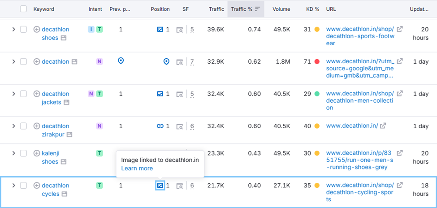This screenshot has height=208, width=437.
Task: Click traffic value 21.7K
Action: pos(216,186)
